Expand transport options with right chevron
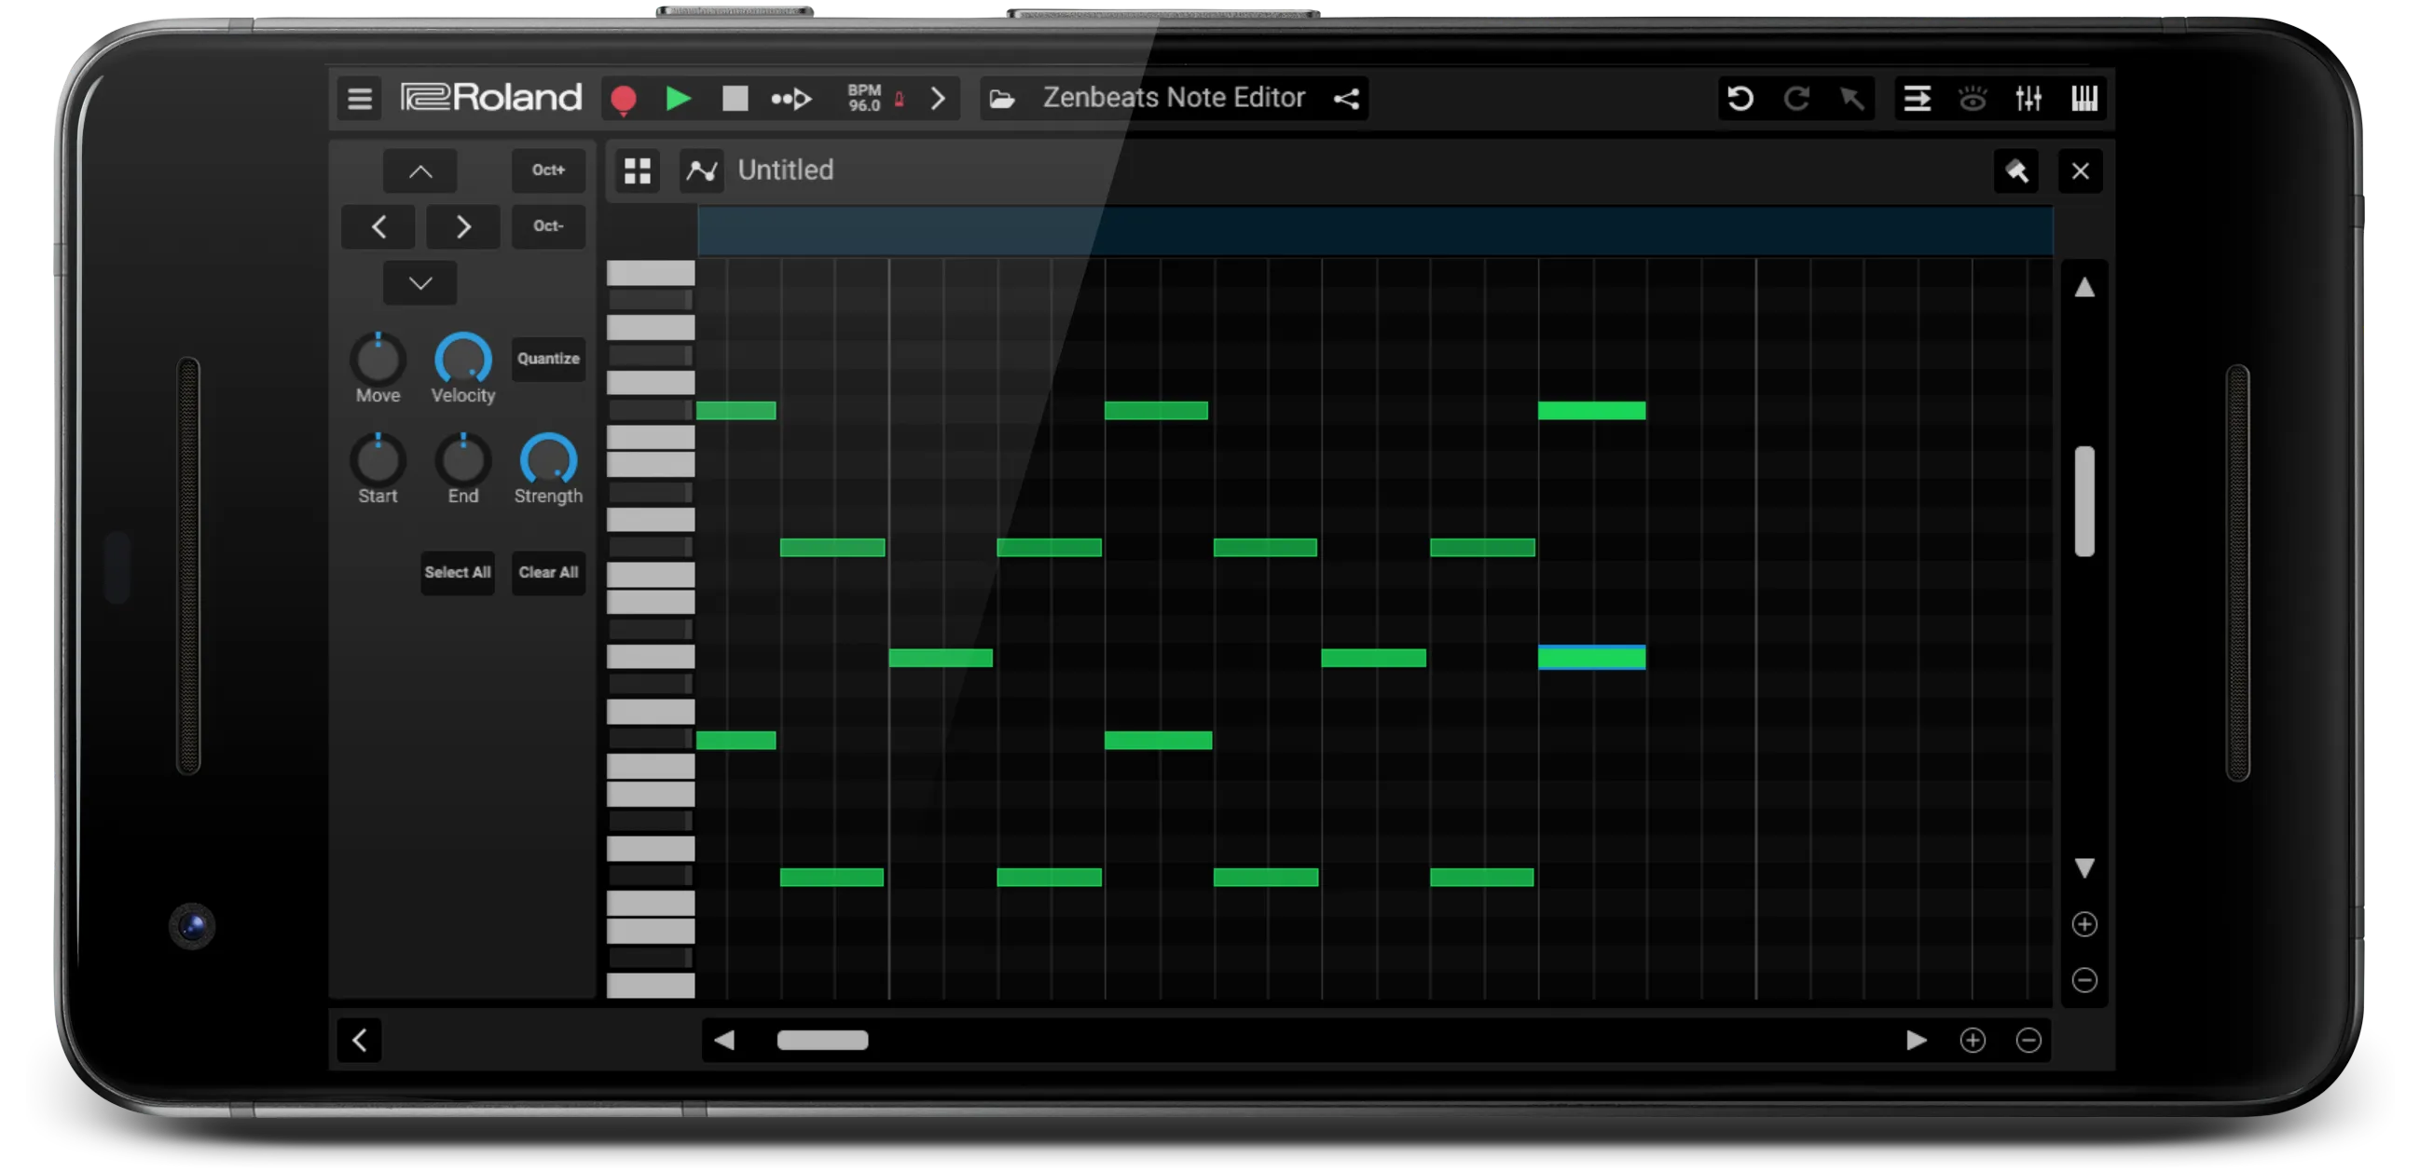This screenshot has height=1172, width=2420. click(938, 99)
